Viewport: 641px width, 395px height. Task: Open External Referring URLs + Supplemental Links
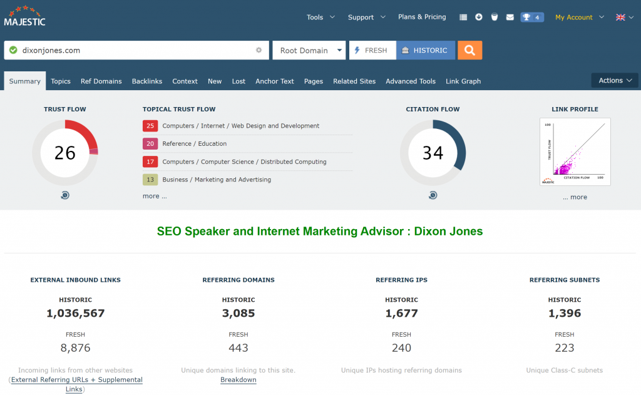[x=76, y=384]
